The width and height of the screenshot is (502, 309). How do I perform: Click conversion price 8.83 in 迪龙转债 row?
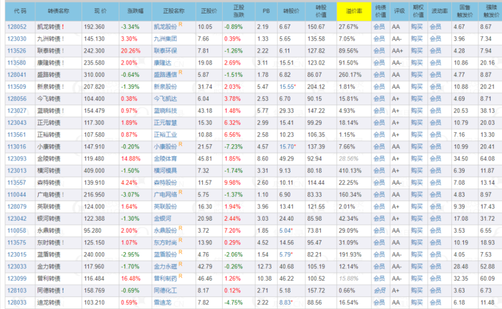point(285,302)
